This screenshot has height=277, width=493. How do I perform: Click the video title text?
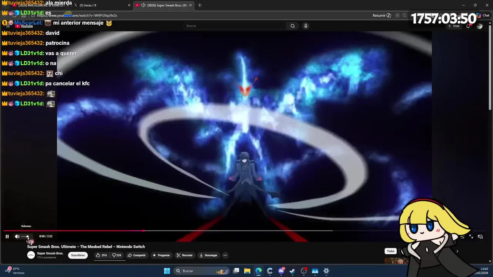pos(86,247)
